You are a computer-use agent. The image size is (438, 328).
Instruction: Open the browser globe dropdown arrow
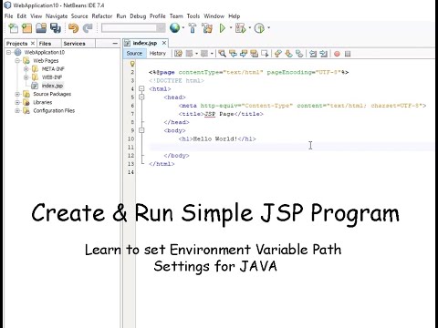183,28
